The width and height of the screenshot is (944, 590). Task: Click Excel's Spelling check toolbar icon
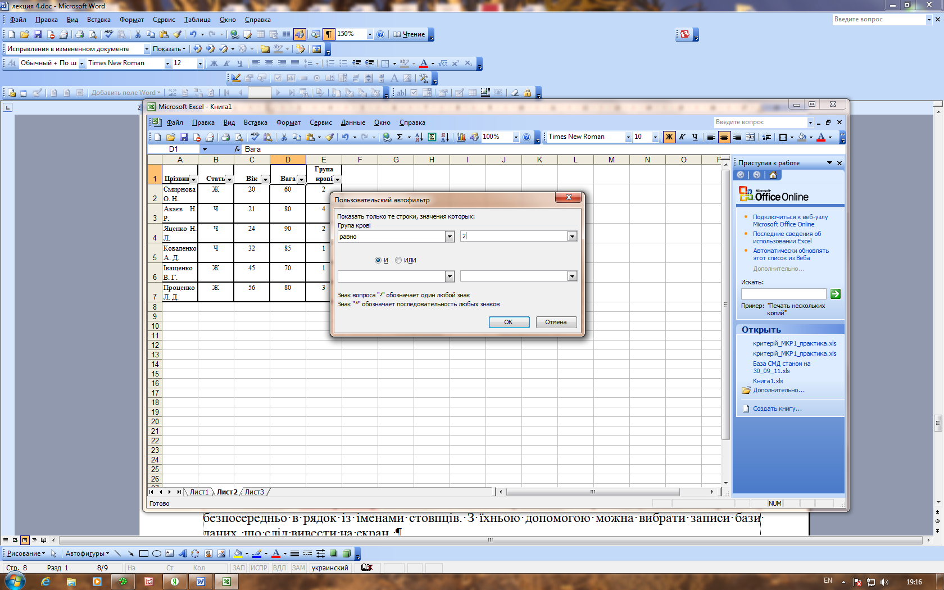(x=255, y=137)
